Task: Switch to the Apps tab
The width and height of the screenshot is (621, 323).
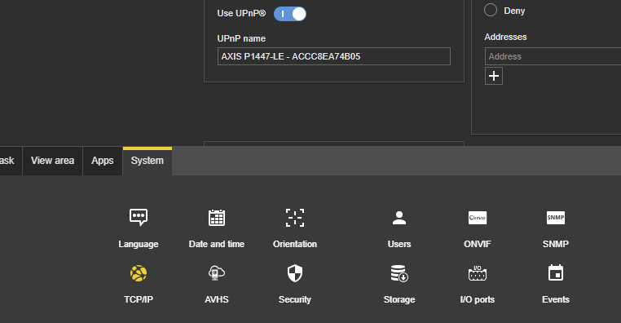Action: tap(103, 161)
